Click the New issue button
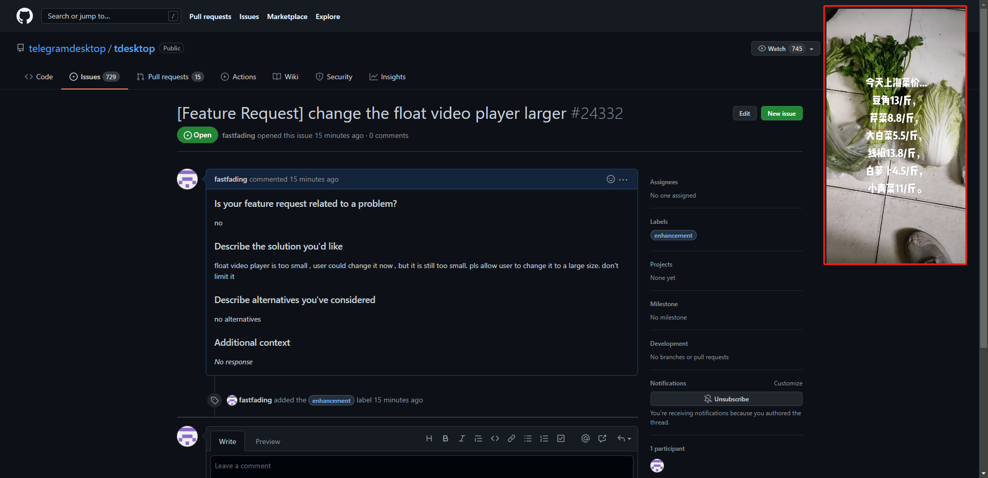Image resolution: width=988 pixels, height=478 pixels. [781, 113]
